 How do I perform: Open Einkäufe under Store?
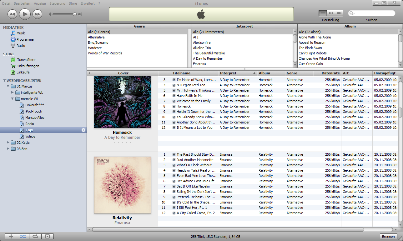click(x=23, y=72)
